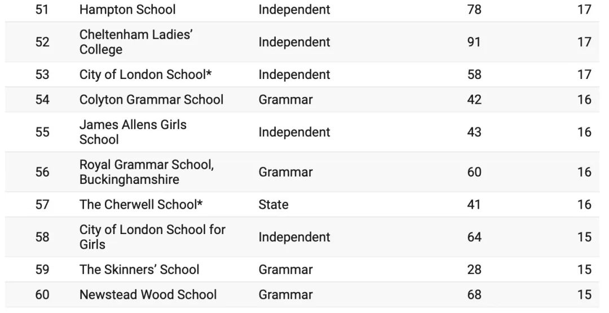Click the State type for Cherwell School

click(x=273, y=204)
